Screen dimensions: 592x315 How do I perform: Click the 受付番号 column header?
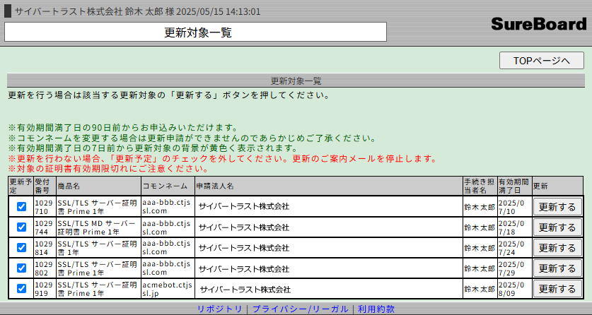tap(44, 186)
